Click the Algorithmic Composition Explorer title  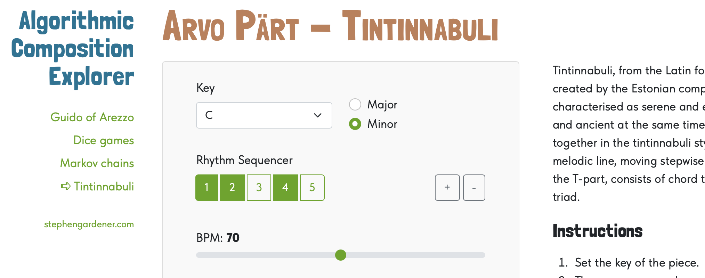click(73, 49)
